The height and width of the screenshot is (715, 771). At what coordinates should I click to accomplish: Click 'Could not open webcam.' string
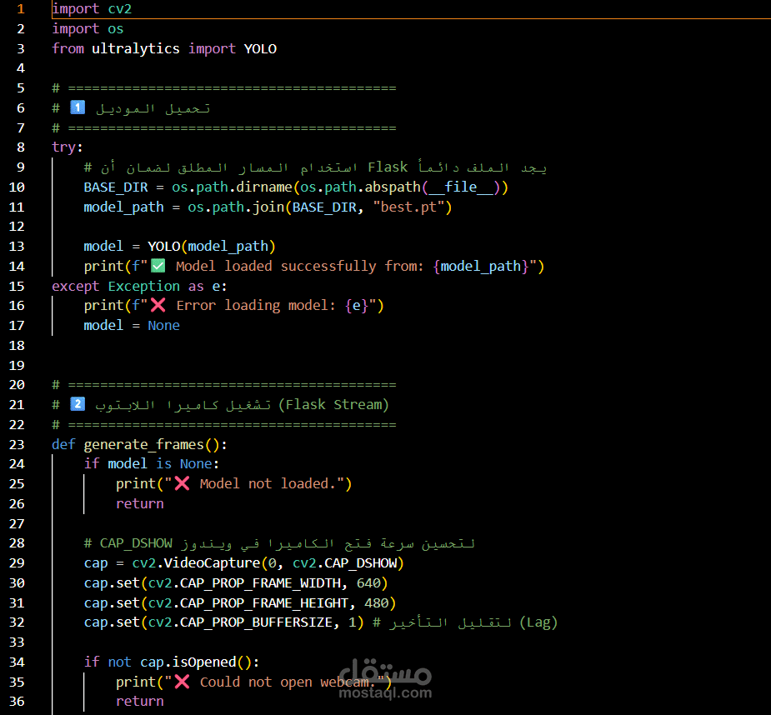click(x=288, y=682)
